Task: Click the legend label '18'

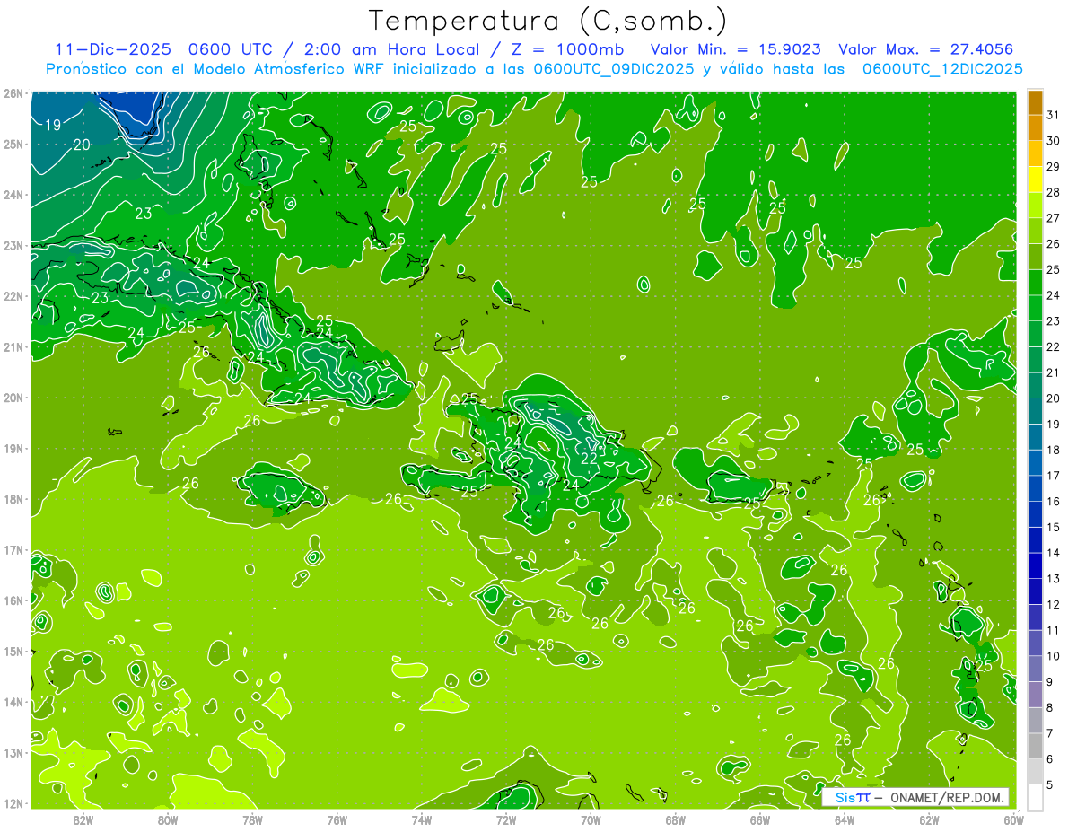Action: coord(1053,451)
